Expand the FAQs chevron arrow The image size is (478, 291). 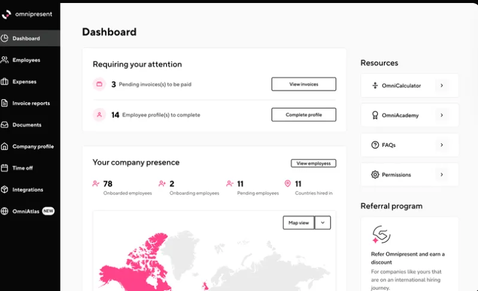(441, 145)
